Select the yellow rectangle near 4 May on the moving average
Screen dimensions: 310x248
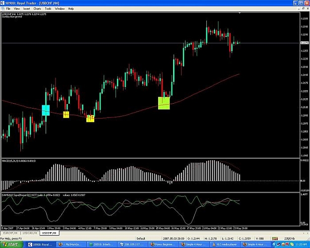pos(90,119)
